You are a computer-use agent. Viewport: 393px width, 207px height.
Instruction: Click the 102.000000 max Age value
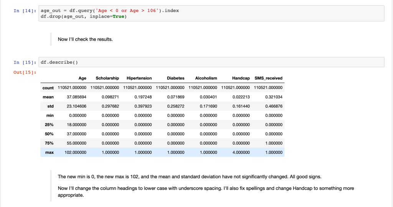pyautogui.click(x=75, y=152)
